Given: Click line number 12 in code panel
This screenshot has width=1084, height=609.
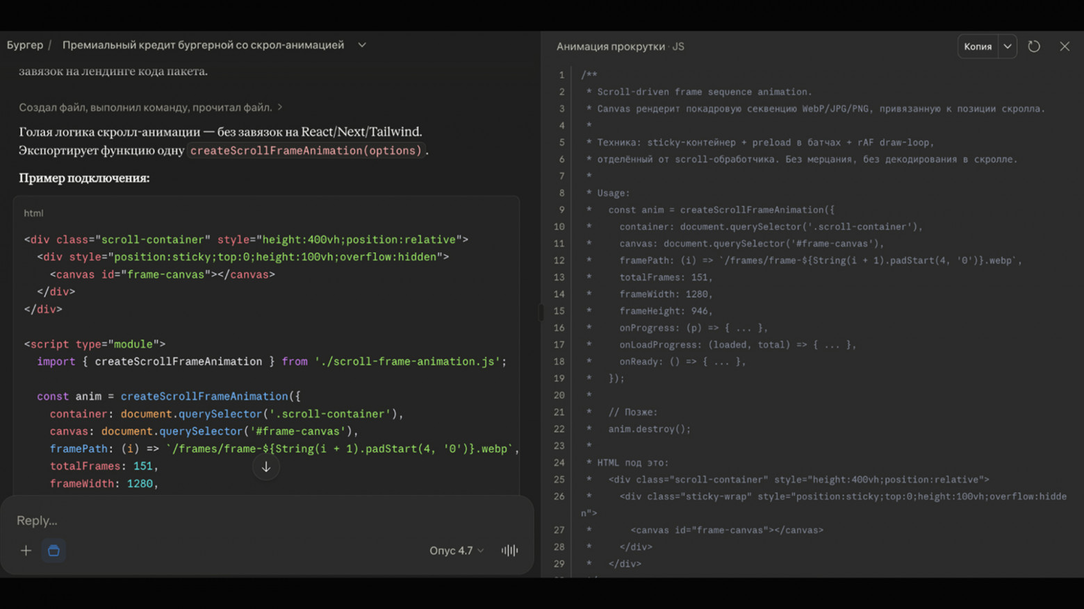Looking at the screenshot, I should pos(559,260).
